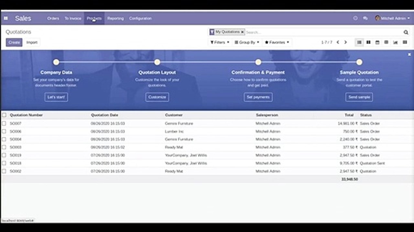Viewport: 414px width, 232px height.
Task: Expand the Group By dropdown
Action: coord(247,42)
